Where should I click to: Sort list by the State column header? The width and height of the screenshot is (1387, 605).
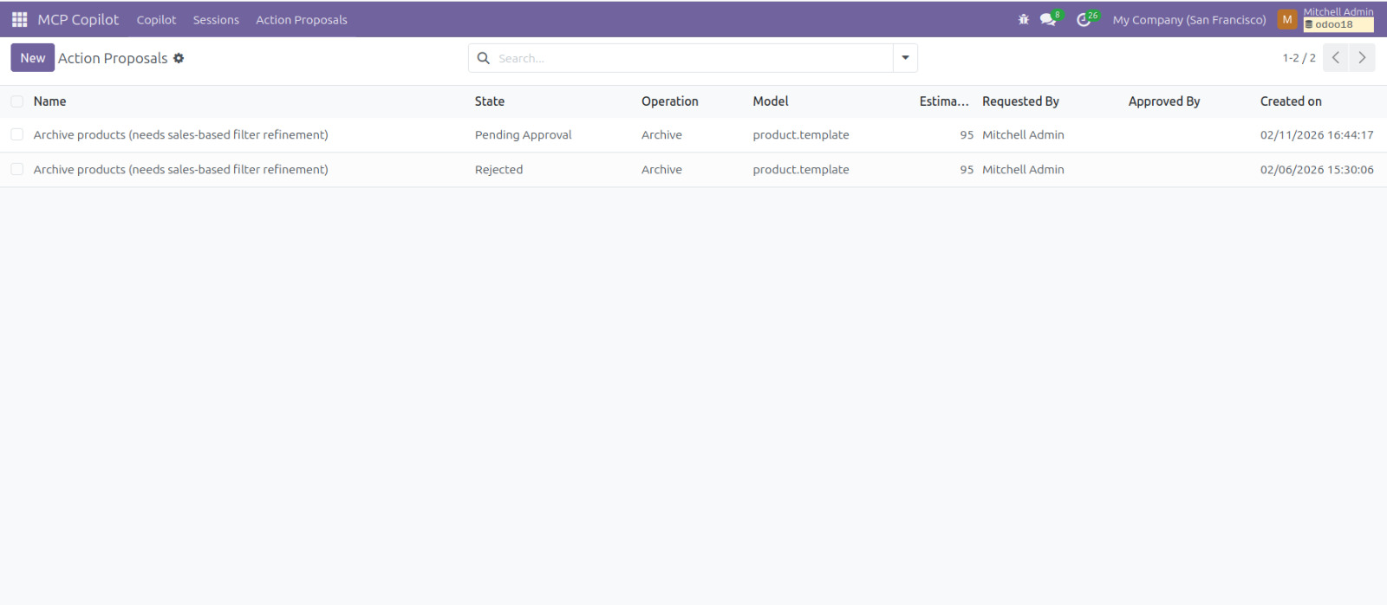pyautogui.click(x=490, y=101)
